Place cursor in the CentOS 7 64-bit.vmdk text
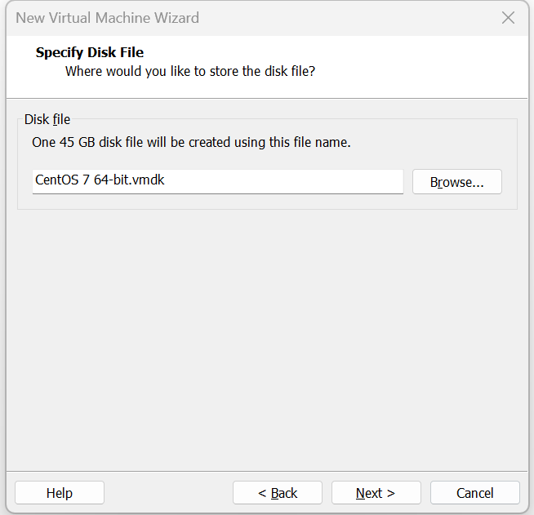Image resolution: width=534 pixels, height=515 pixels. coord(100,180)
